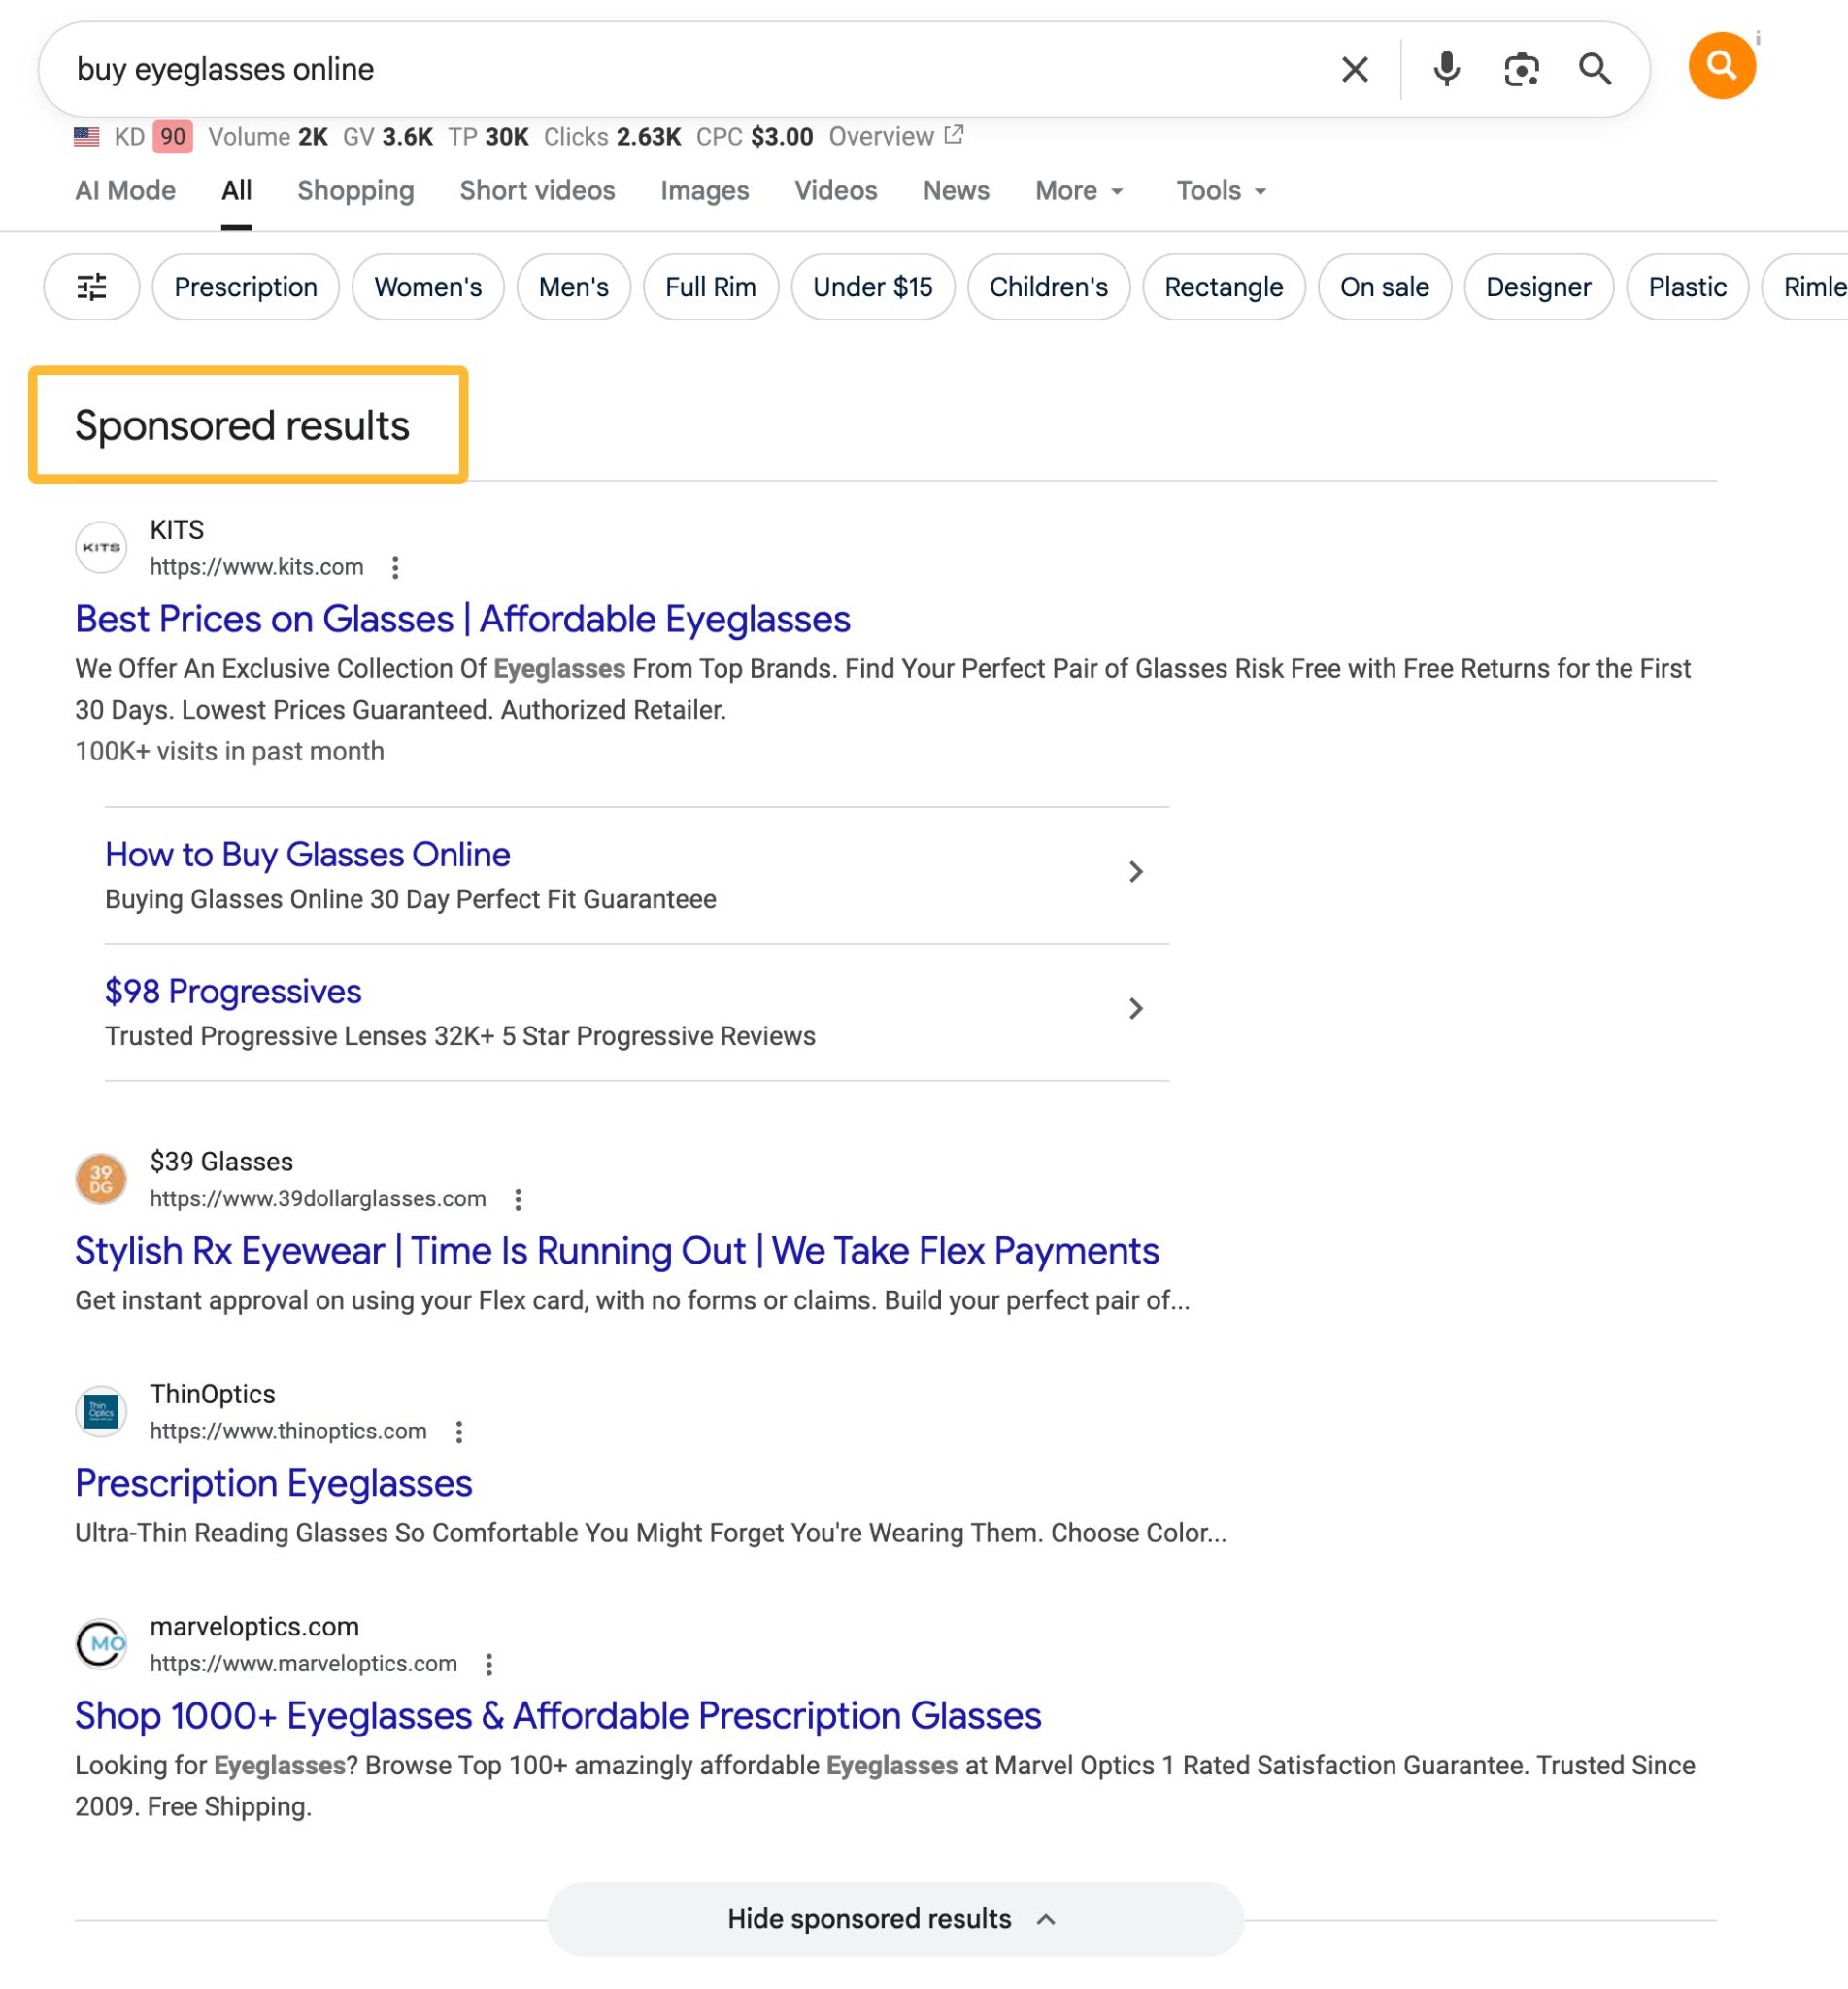Click the microphone voice search icon
The width and height of the screenshot is (1848, 1989).
[1444, 69]
